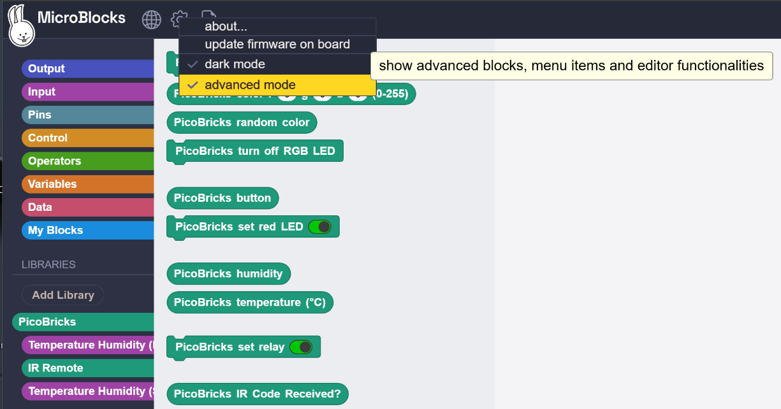Click the PicoBricks set red LED block label
781x409 pixels.
click(x=239, y=227)
